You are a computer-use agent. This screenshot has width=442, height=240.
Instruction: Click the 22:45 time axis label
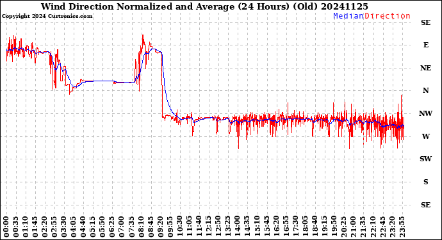point(382,227)
